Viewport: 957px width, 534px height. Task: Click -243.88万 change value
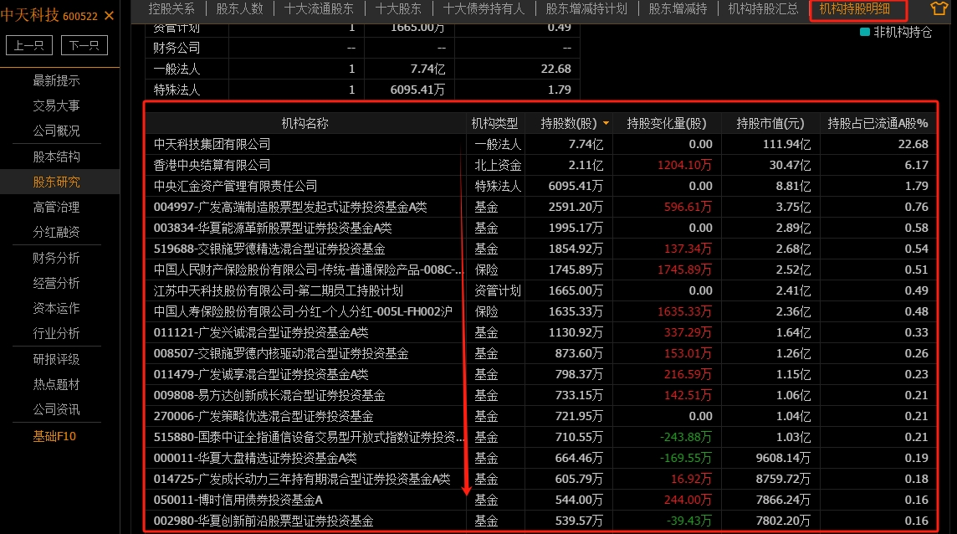pyautogui.click(x=686, y=437)
